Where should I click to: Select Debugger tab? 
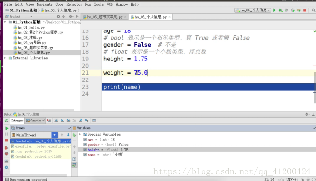coord(17,121)
